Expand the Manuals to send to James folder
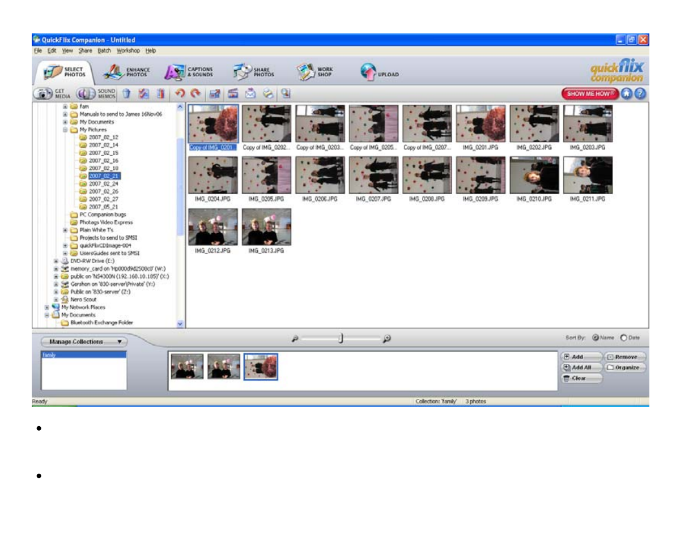This screenshot has width=676, height=540. point(65,114)
